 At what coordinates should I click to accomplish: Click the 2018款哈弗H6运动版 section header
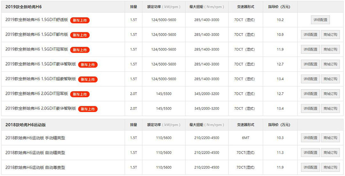26,125
